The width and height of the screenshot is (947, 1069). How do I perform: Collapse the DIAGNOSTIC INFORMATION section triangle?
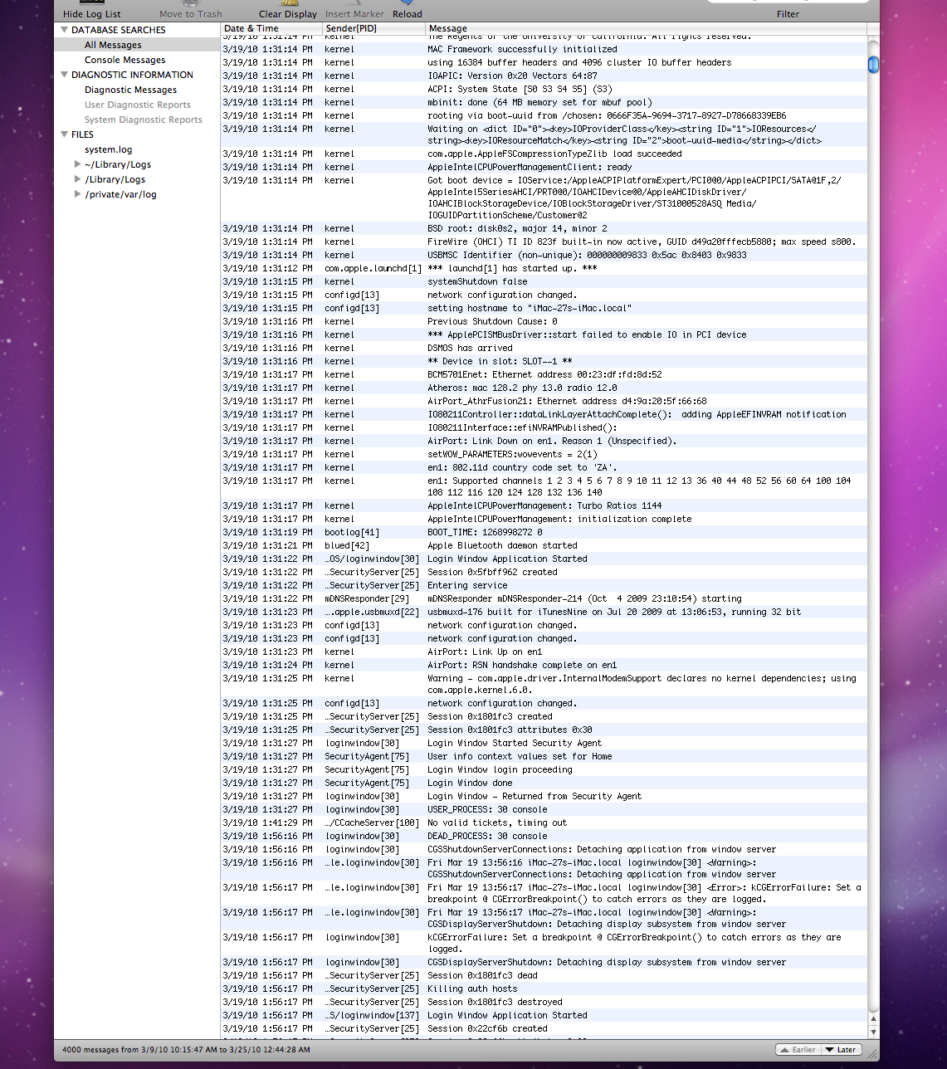click(64, 75)
